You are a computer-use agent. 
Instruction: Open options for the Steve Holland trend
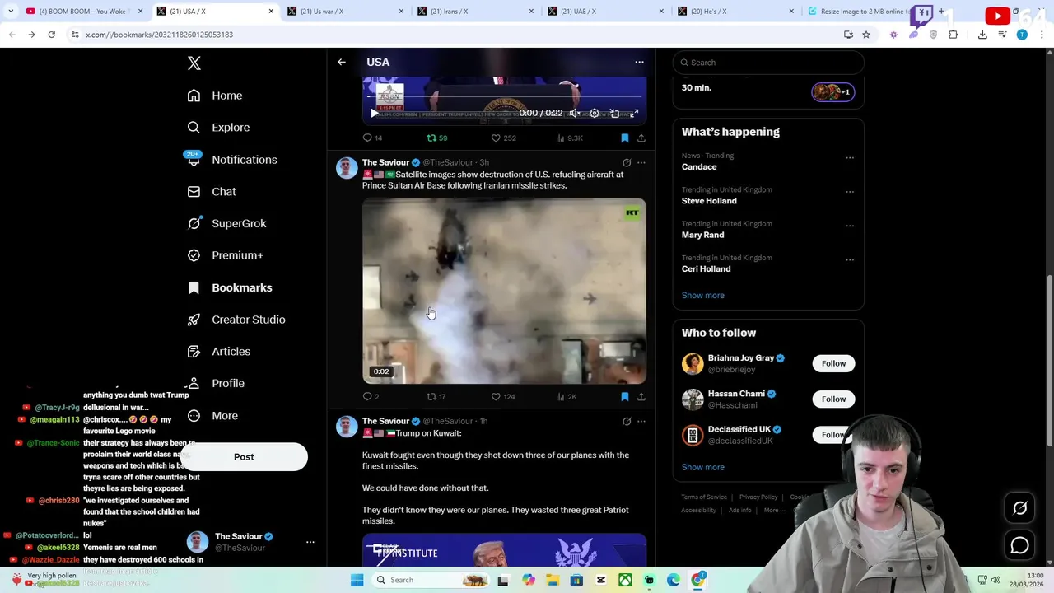coord(850,192)
